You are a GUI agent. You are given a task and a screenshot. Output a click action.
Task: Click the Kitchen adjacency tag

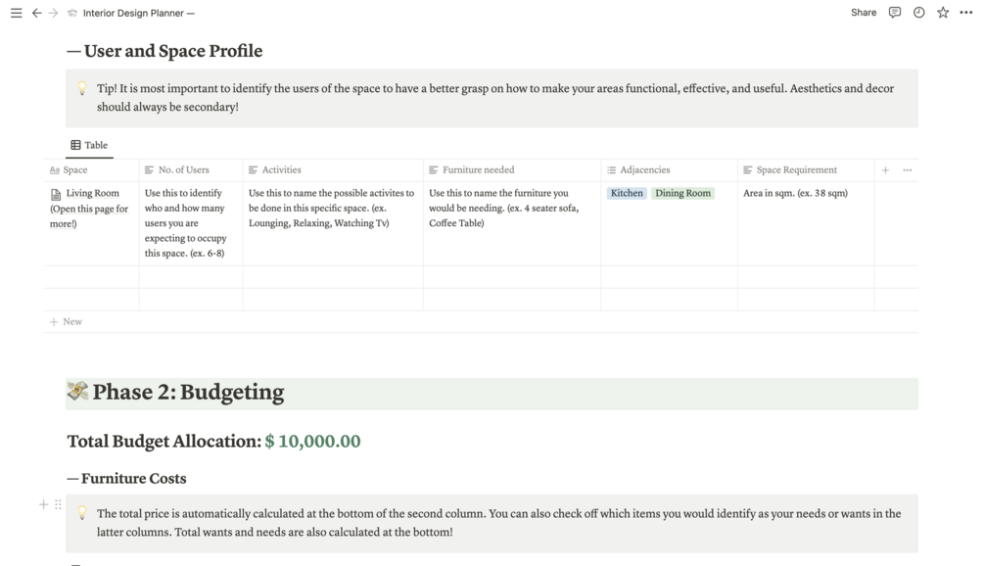[x=627, y=194]
